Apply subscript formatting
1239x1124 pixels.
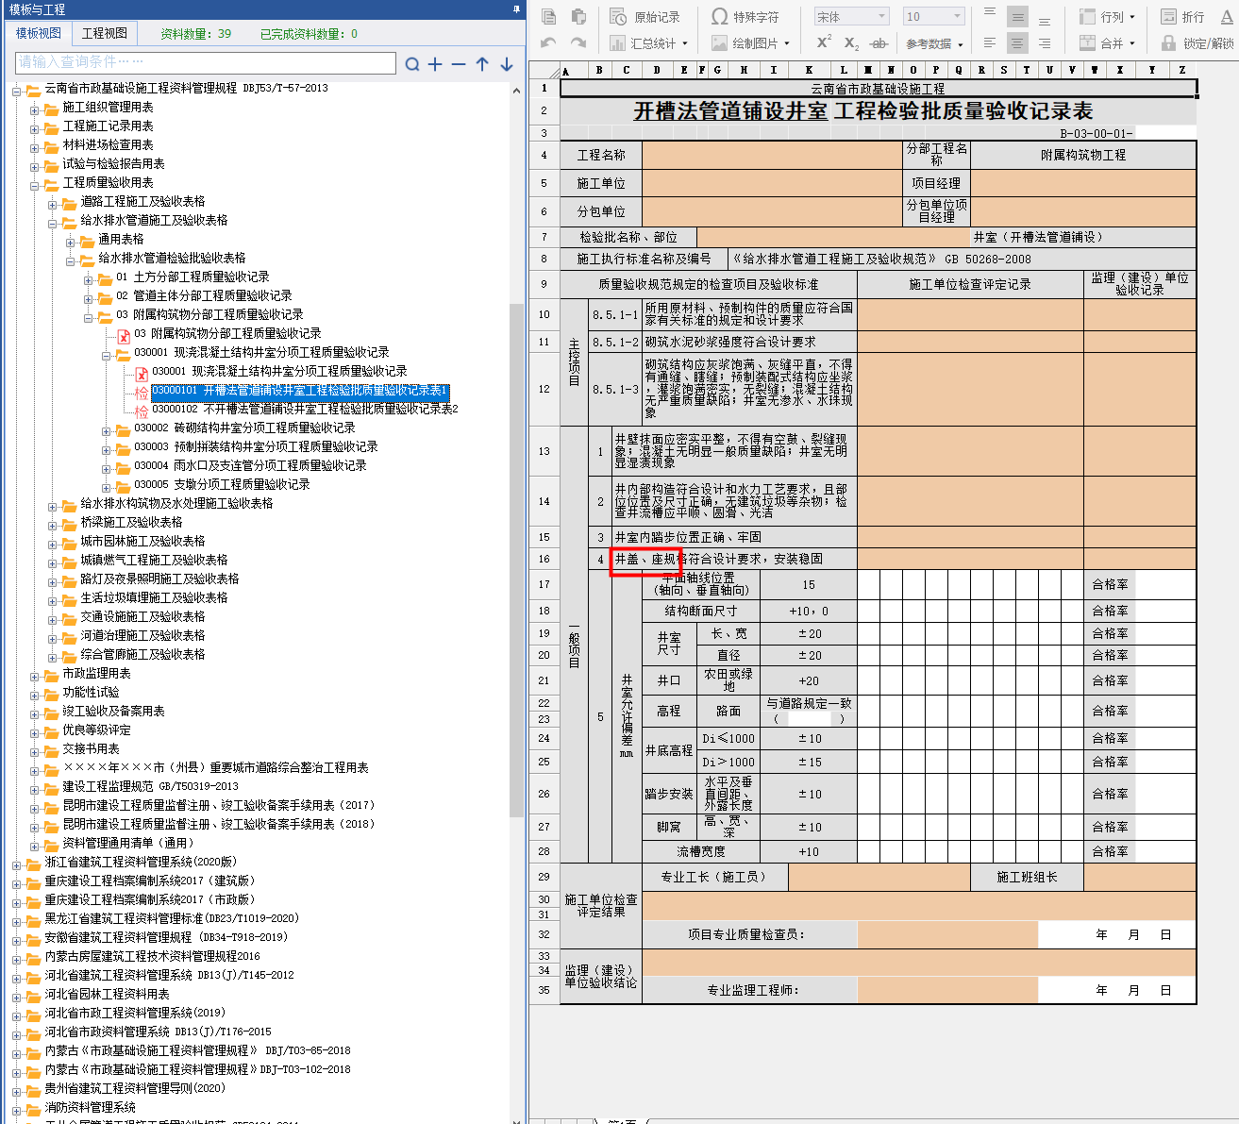pos(851,43)
